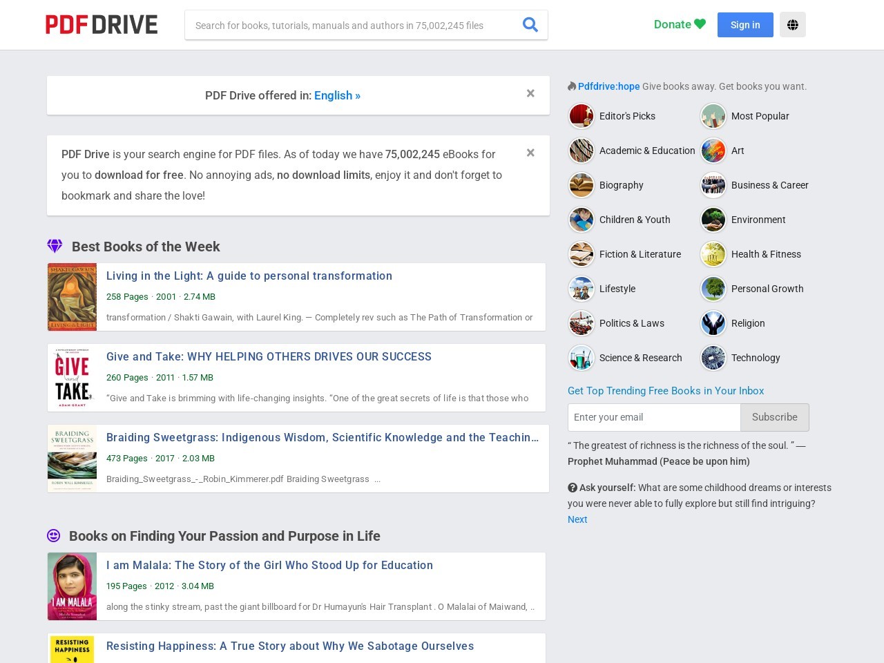884x663 pixels.
Task: Open I am Malala book title
Action: (x=269, y=565)
